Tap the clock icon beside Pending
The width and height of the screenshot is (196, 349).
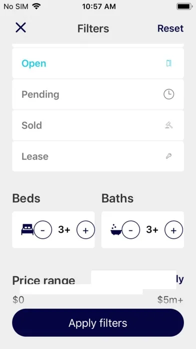(169, 94)
